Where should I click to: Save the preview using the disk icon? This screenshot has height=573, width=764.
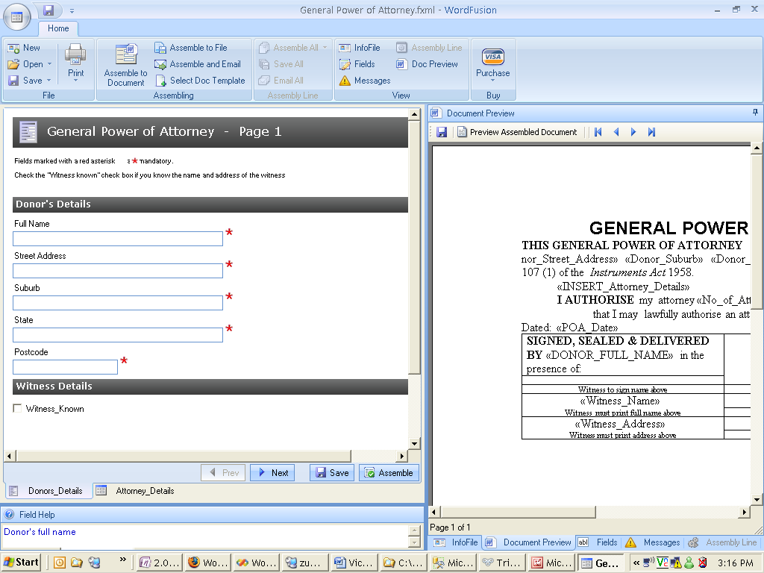click(x=442, y=132)
